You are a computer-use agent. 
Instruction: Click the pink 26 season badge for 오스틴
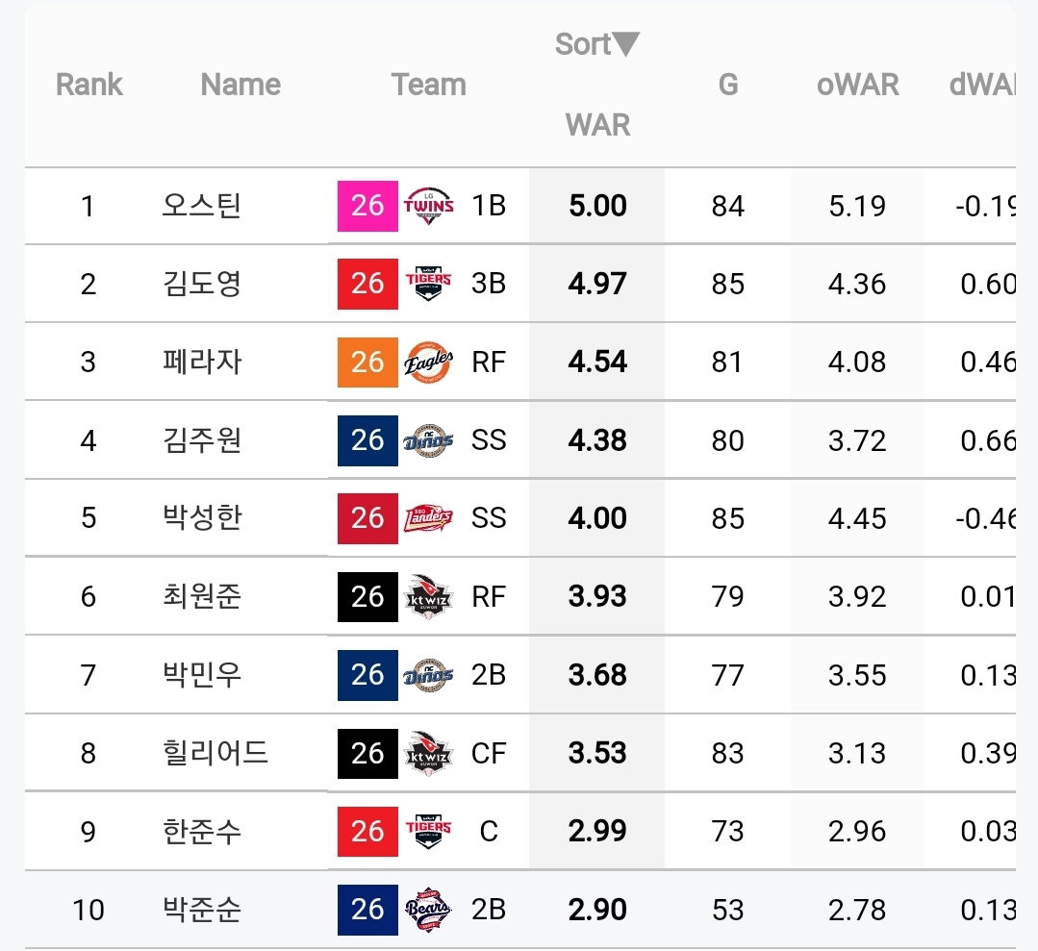(367, 206)
